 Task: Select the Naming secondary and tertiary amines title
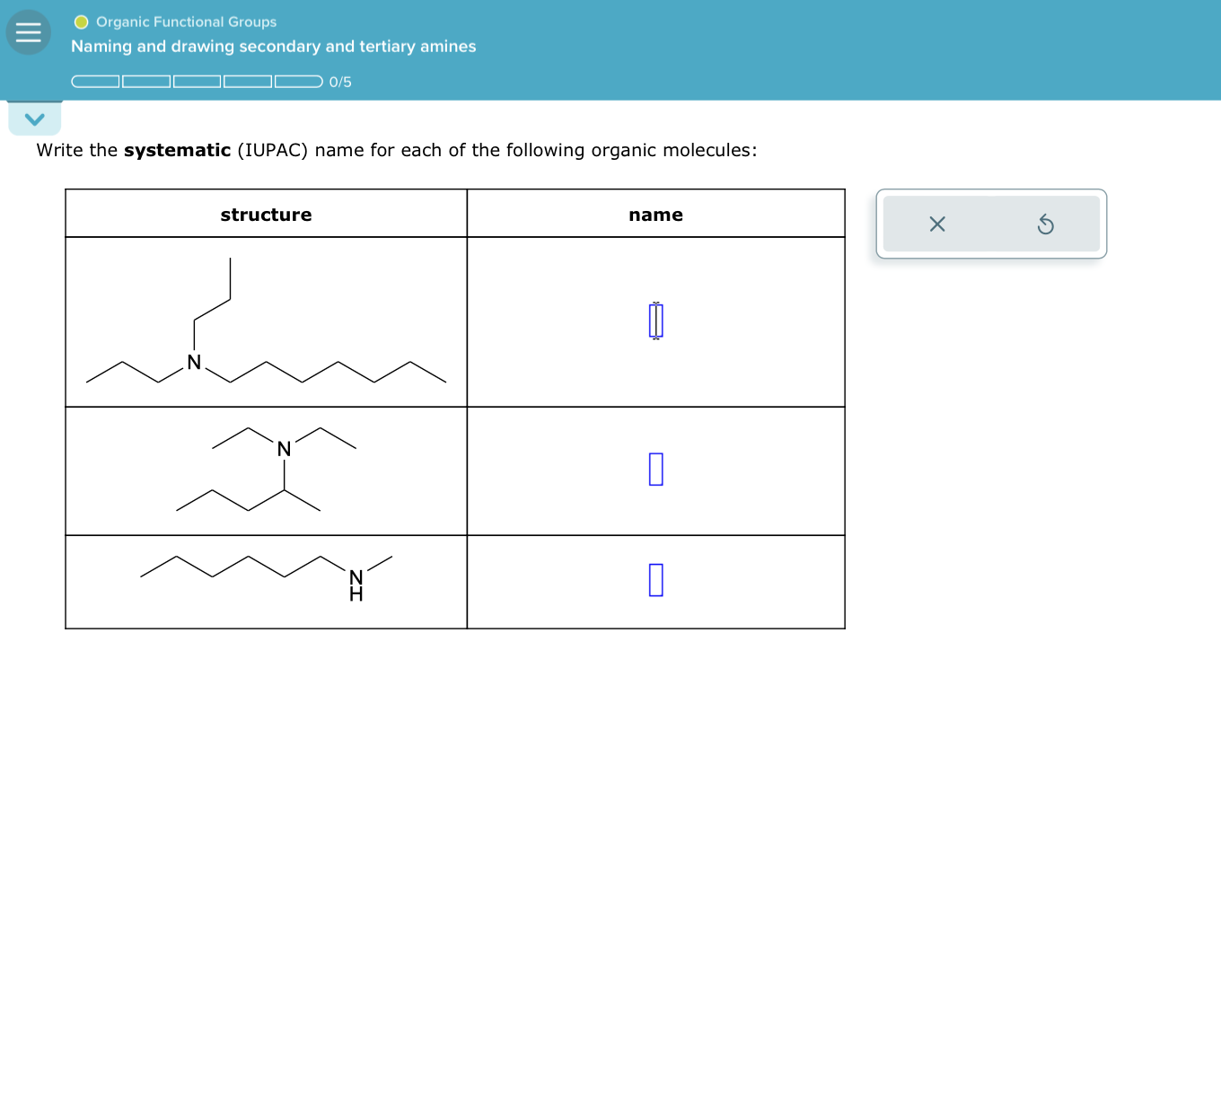coord(274,46)
